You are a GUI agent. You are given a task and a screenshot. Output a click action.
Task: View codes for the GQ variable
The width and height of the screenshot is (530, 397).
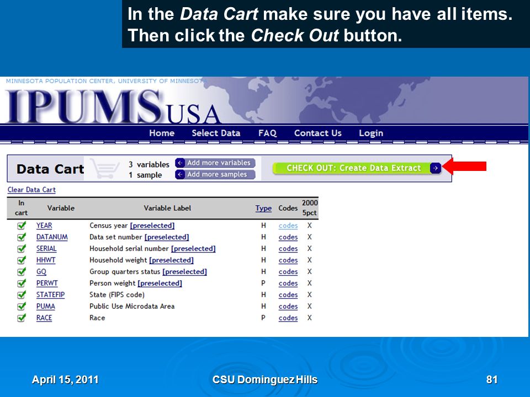(x=288, y=272)
